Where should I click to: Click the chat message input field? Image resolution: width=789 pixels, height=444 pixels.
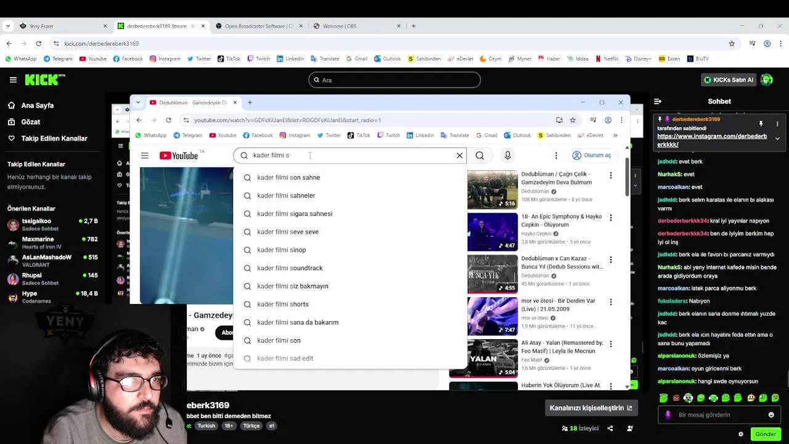pyautogui.click(x=718, y=415)
